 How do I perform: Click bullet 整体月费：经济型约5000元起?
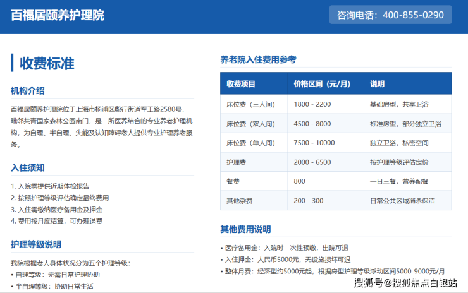(x=333, y=272)
